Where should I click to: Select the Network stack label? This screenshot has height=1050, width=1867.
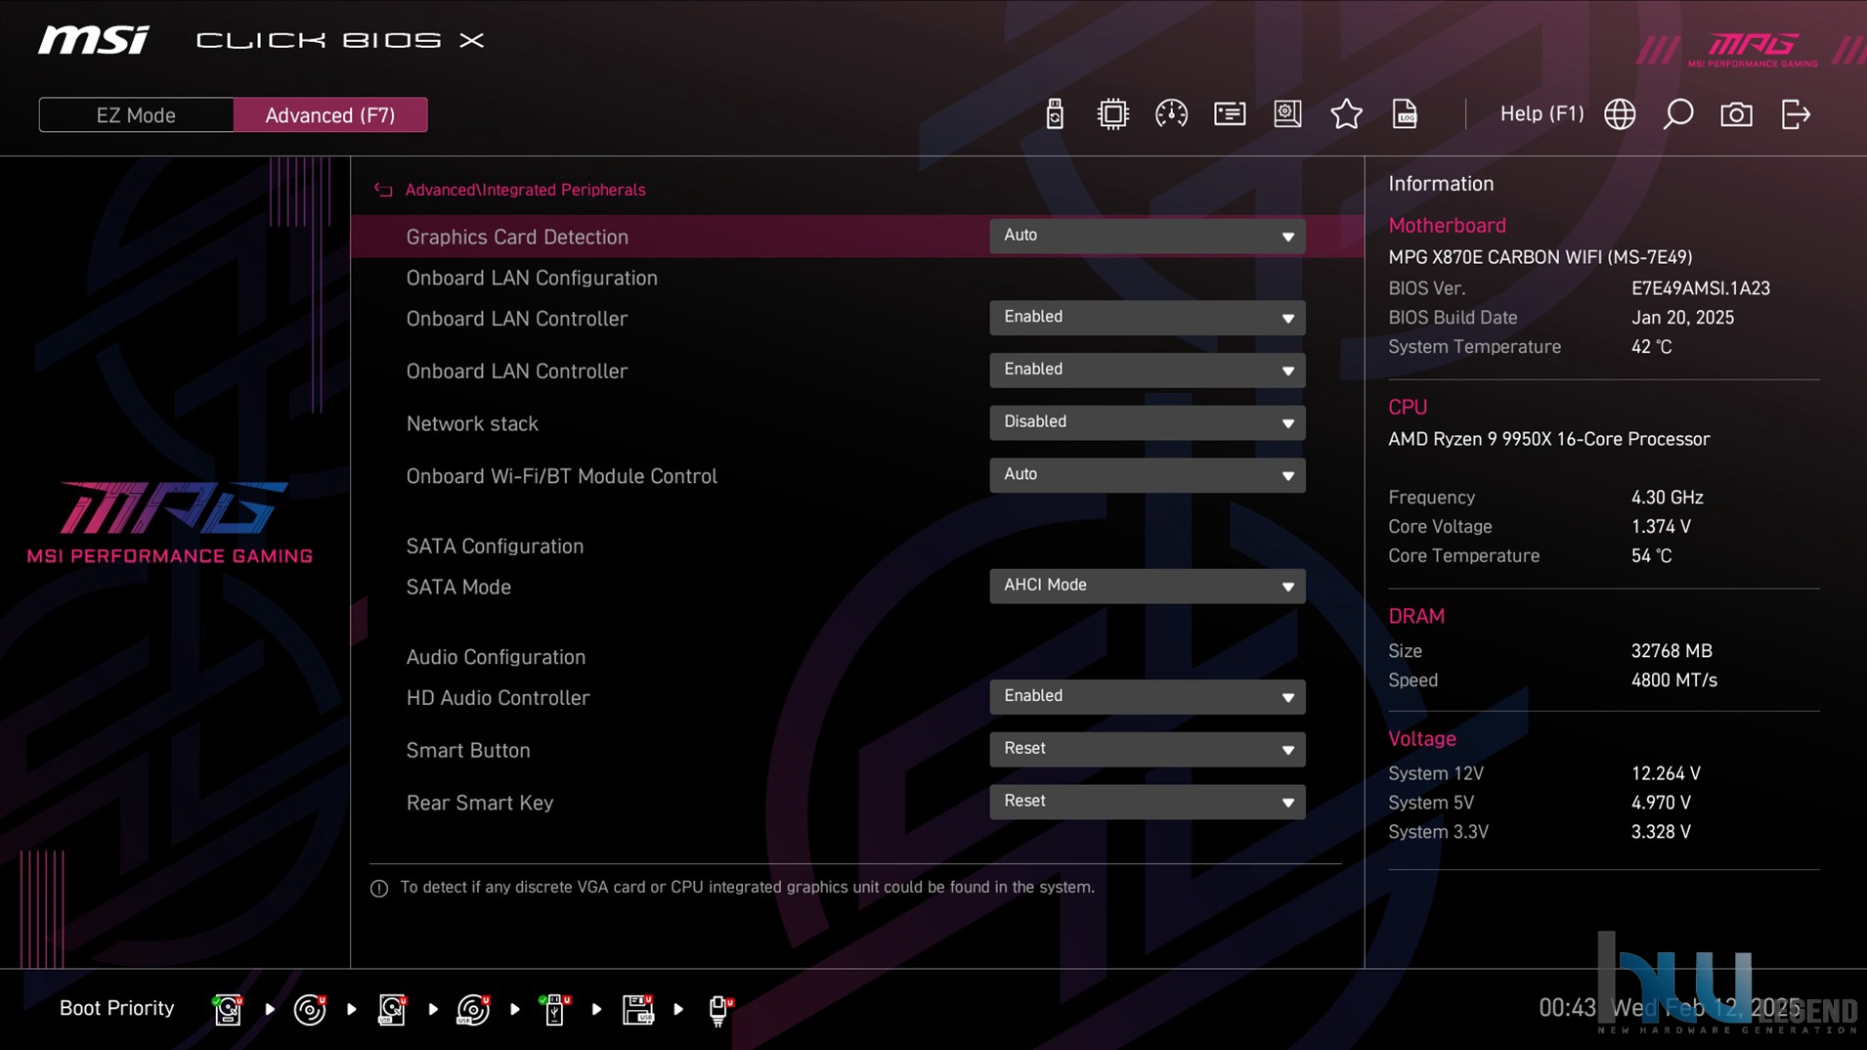coord(472,423)
